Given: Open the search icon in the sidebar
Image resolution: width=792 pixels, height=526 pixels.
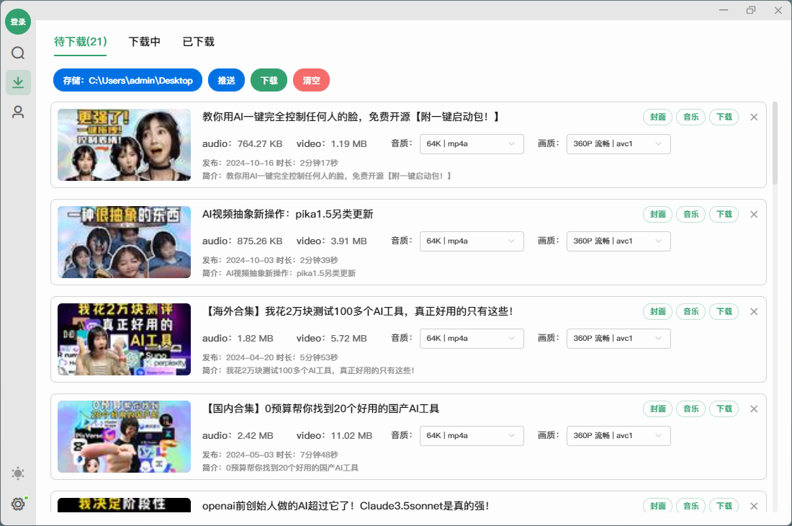Looking at the screenshot, I should [x=18, y=53].
